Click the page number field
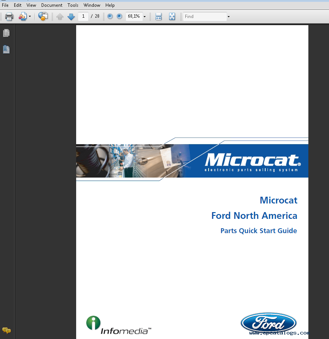 point(83,16)
